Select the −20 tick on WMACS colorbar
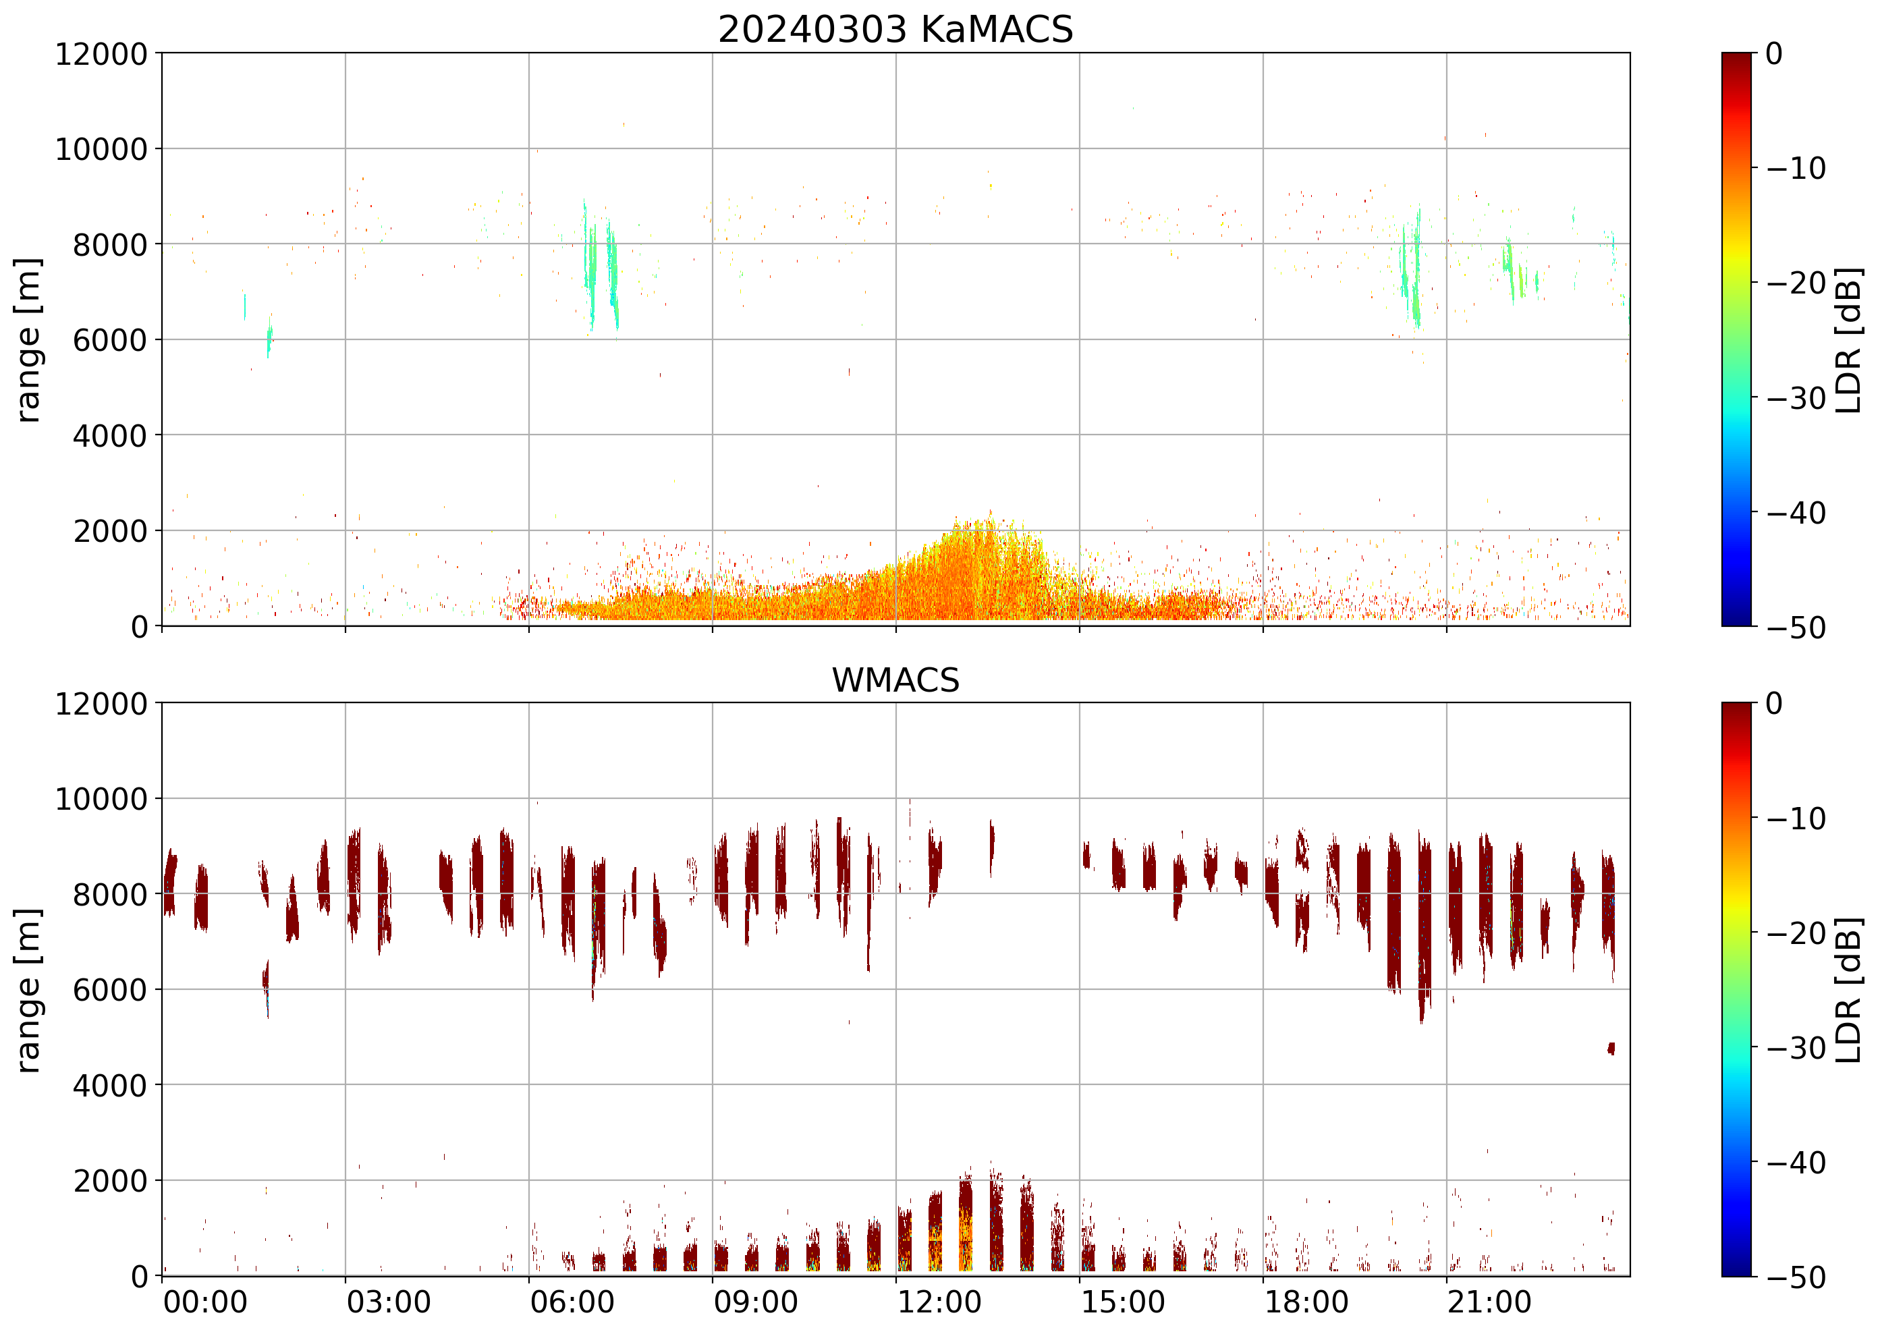1880x1332 pixels. pyautogui.click(x=1796, y=933)
